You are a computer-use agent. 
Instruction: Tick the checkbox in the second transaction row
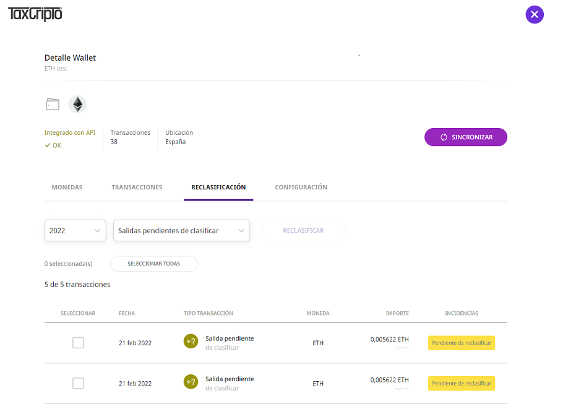click(78, 384)
